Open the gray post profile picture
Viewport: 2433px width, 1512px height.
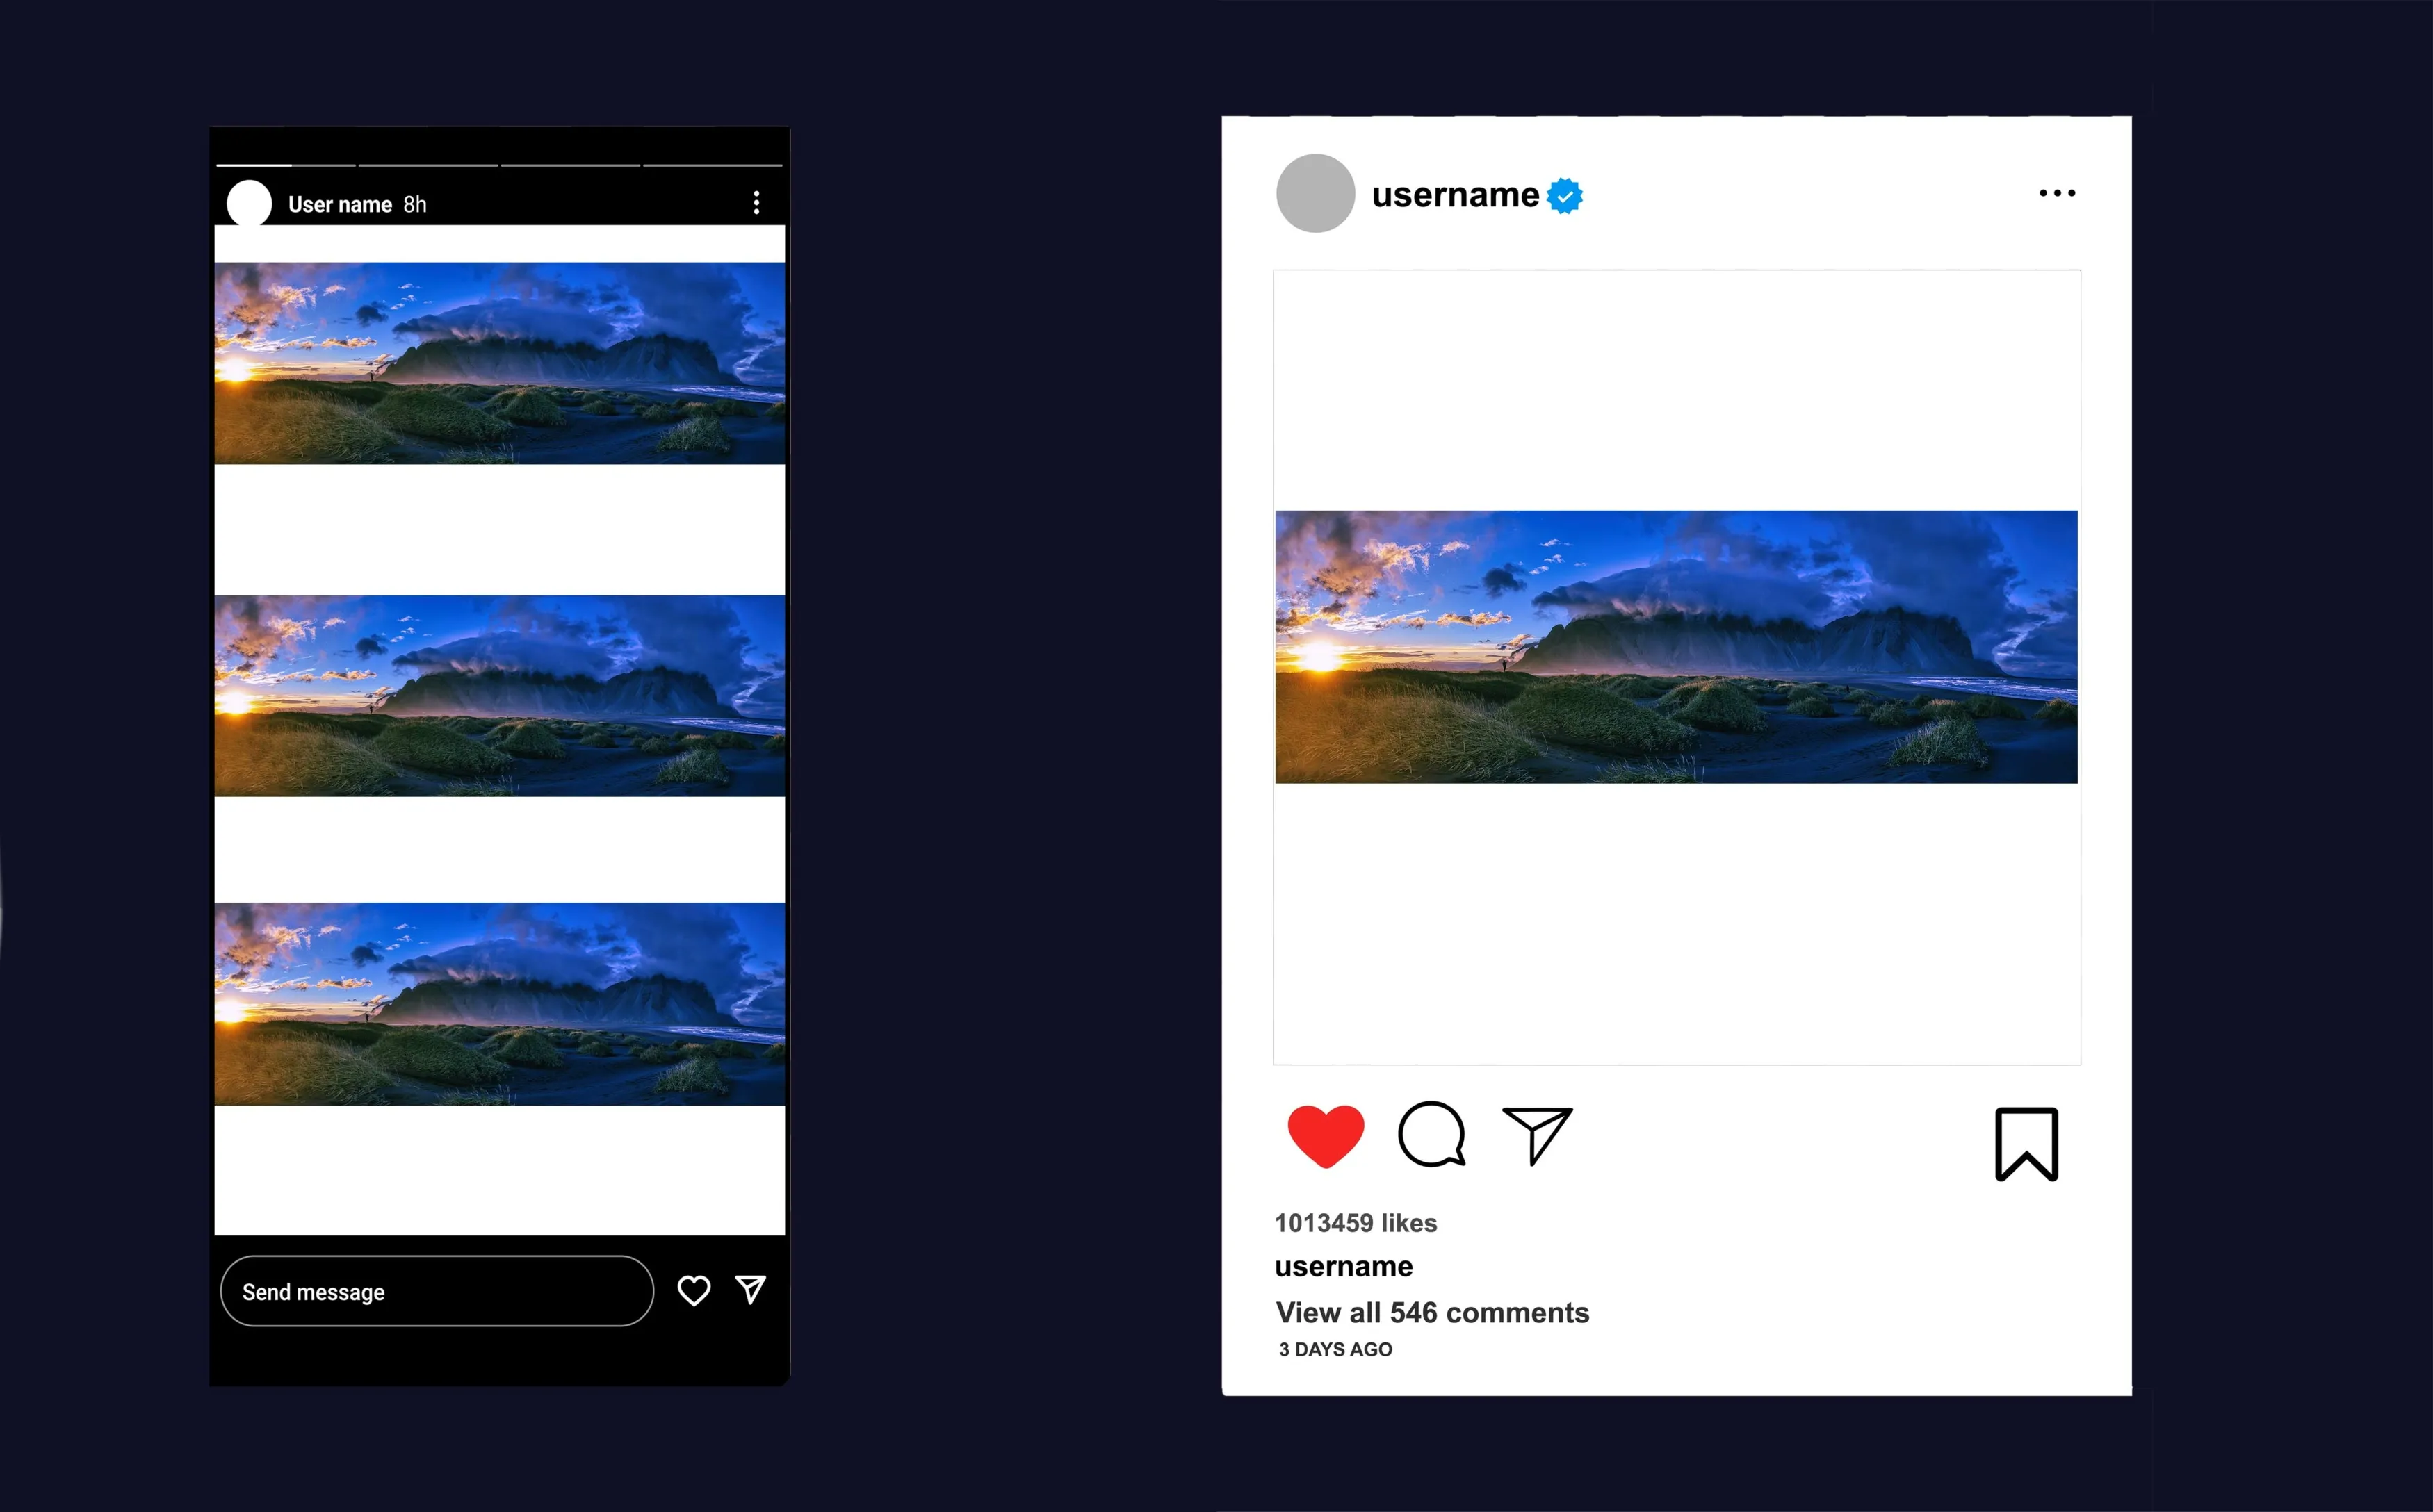(x=1315, y=193)
